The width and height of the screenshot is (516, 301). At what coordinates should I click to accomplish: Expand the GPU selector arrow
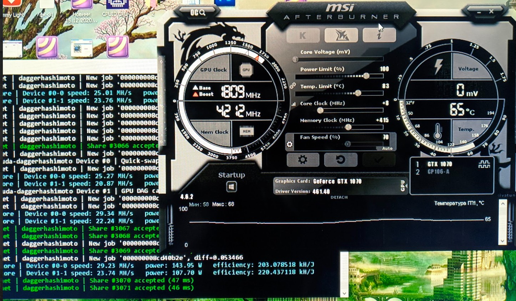403,186
